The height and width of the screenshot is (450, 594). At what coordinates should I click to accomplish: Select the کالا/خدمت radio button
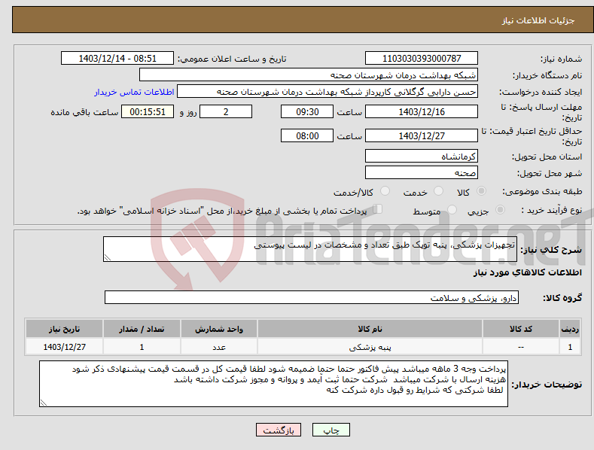(x=385, y=191)
